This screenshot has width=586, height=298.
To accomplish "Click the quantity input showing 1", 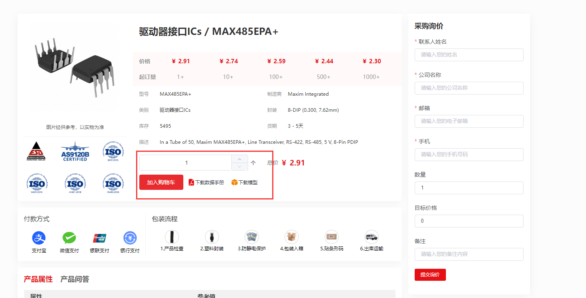I will [x=186, y=163].
